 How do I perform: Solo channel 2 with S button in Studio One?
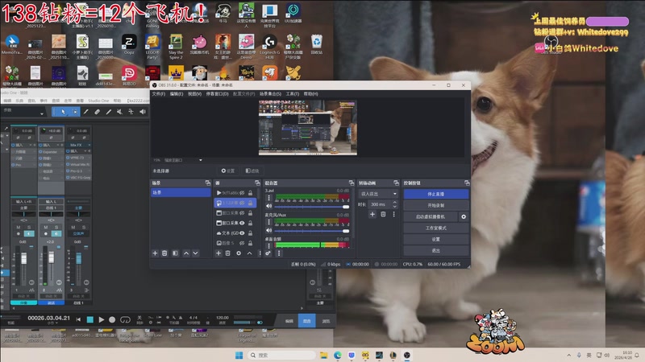[56, 227]
